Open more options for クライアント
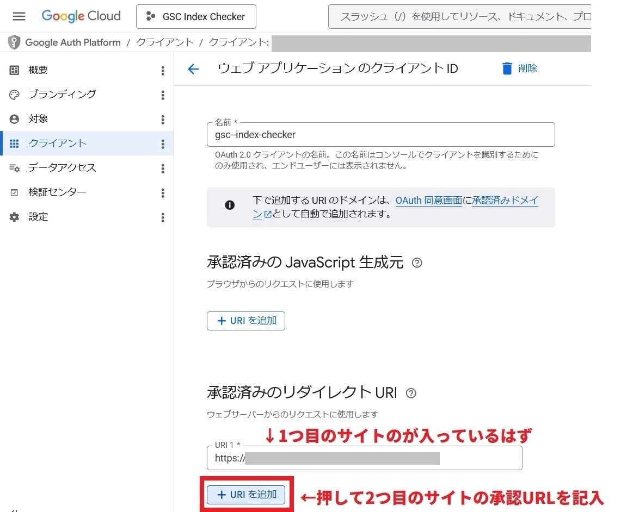The image size is (633, 512). pos(163,144)
